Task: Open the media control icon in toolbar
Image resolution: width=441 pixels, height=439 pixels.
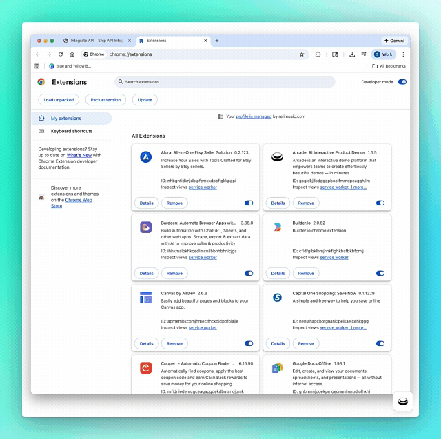Action: click(x=364, y=54)
